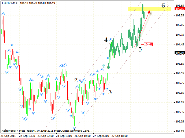Click the blue fractal arrow below the lowest candle
Image resolution: width=185 pixels, height=138 pixels.
click(x=75, y=128)
